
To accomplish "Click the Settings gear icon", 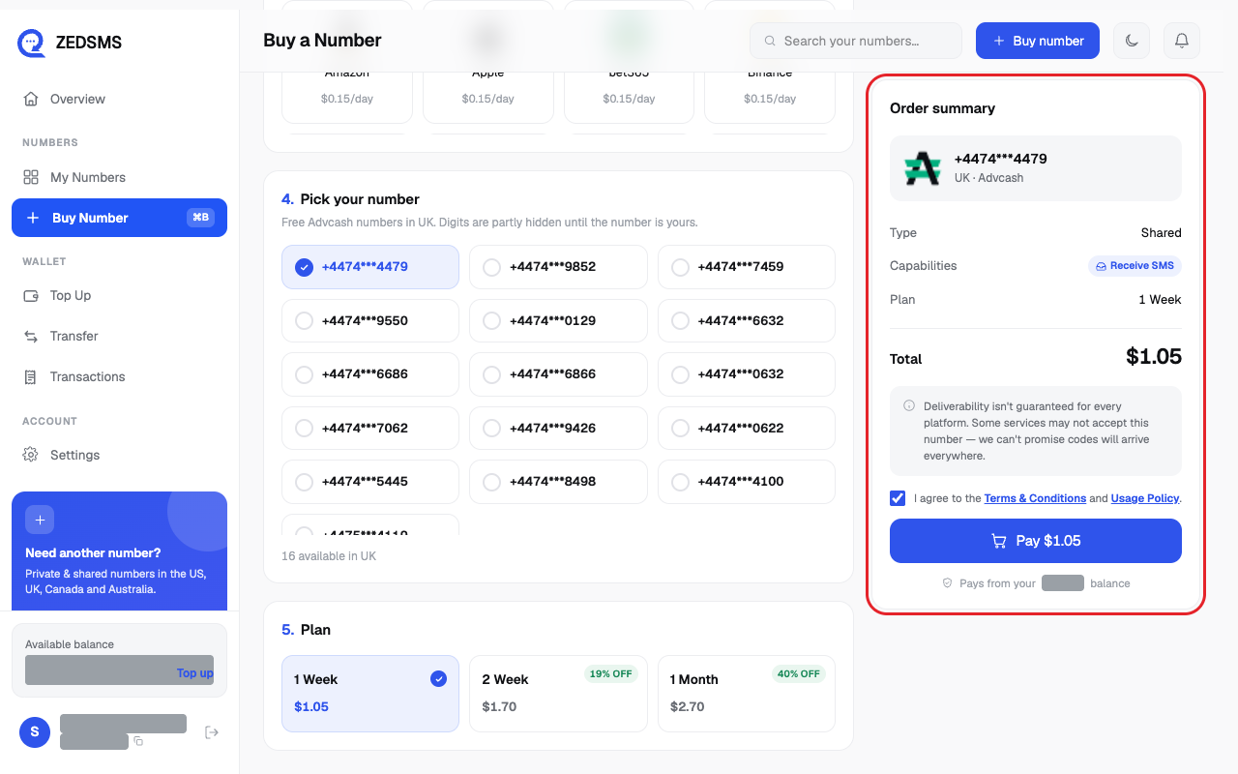I will coord(31,455).
